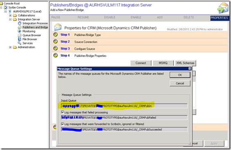Close the Message Queue Settings dialog
Image resolution: width=231 pixels, height=150 pixels.
pyautogui.click(x=190, y=69)
